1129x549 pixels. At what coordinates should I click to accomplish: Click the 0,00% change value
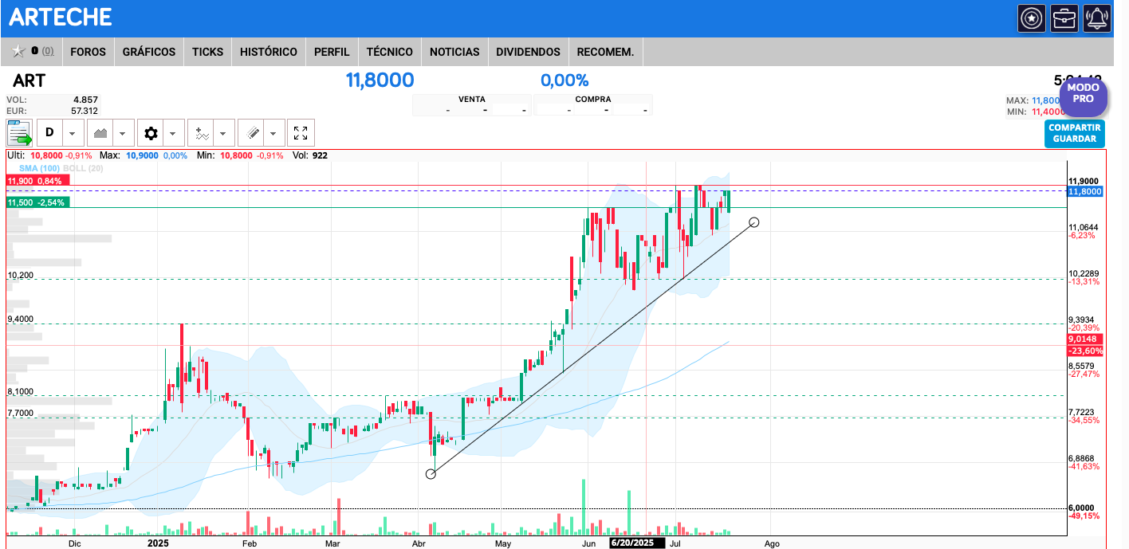(x=564, y=80)
